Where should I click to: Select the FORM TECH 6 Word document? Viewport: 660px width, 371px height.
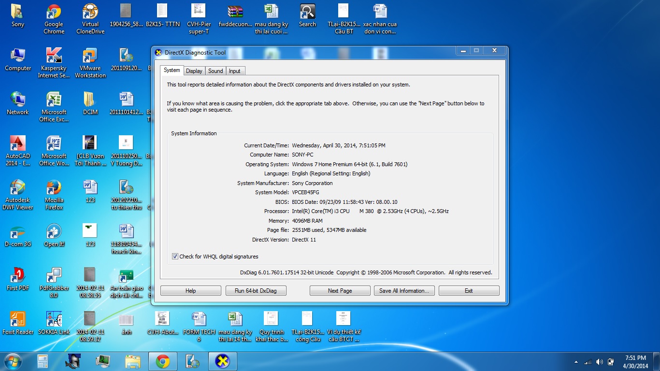coord(199,327)
